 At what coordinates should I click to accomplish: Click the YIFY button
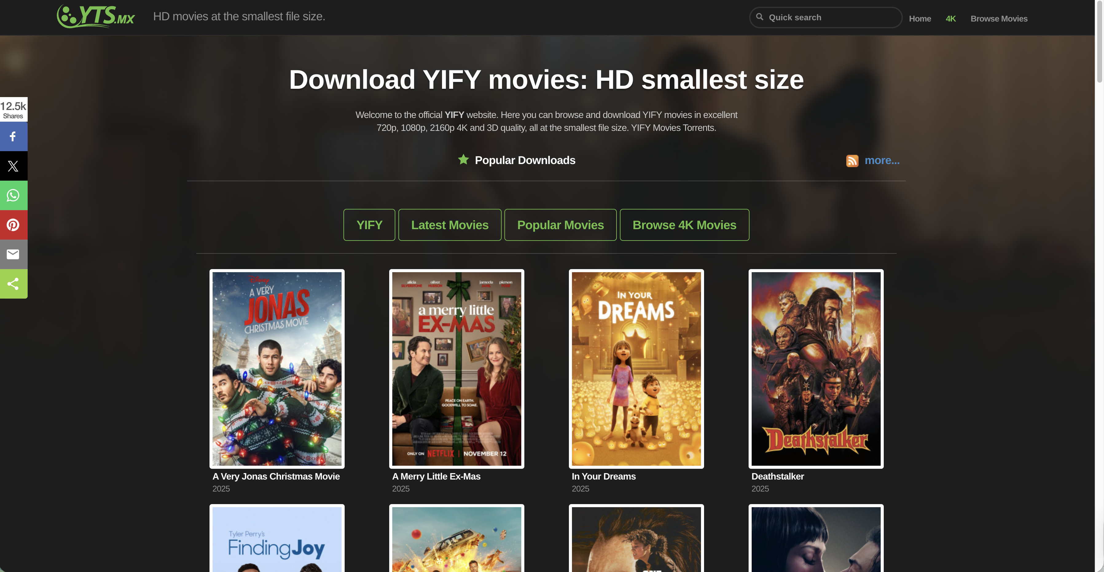coord(369,225)
